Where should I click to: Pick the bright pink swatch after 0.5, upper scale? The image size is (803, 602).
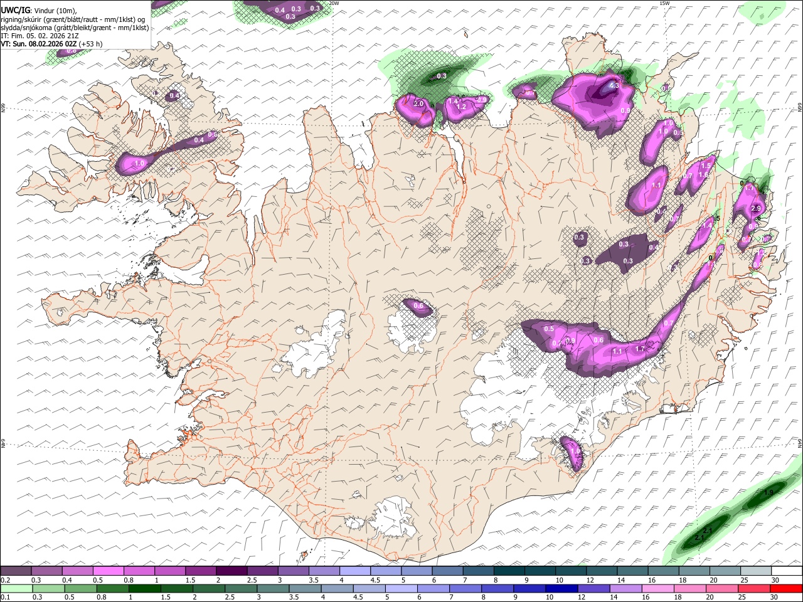(108, 571)
